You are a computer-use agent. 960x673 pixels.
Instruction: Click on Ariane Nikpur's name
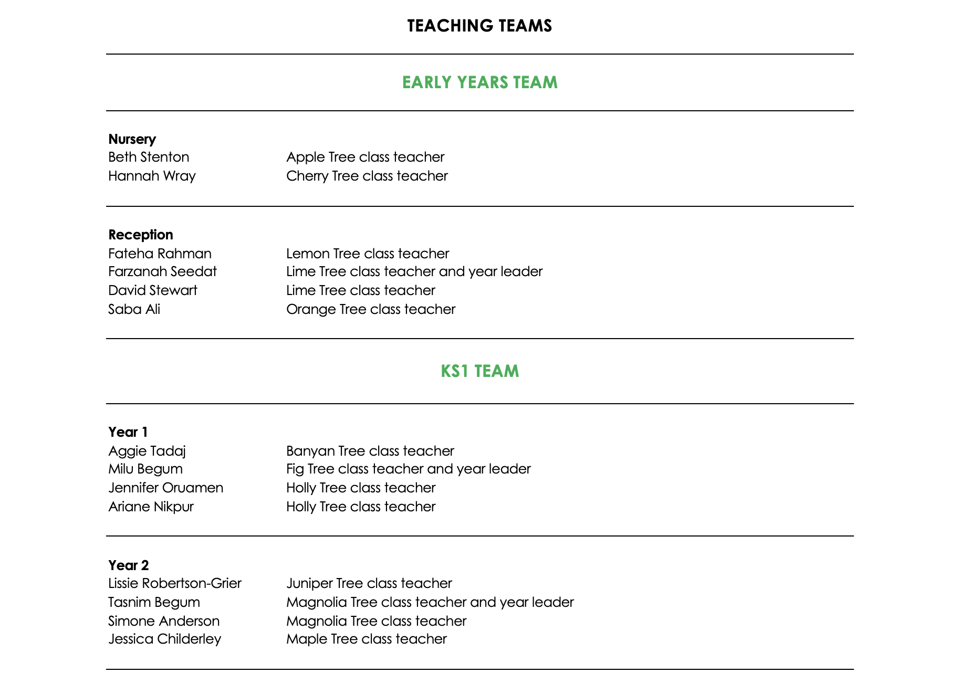pos(151,507)
